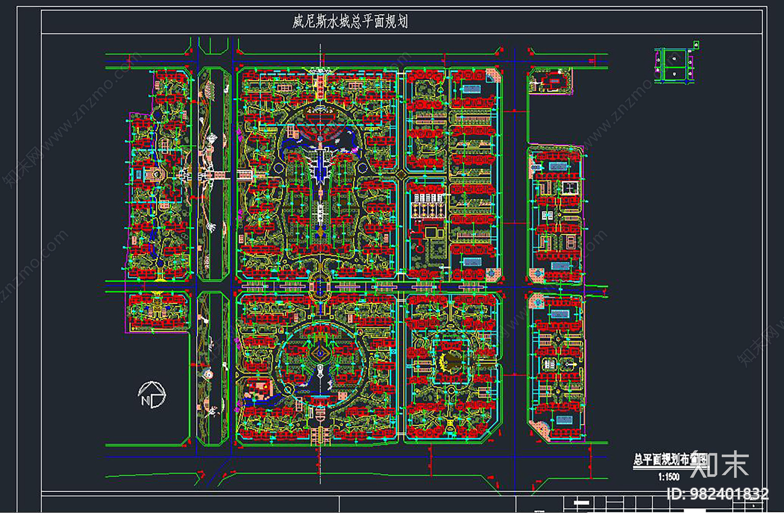This screenshot has height=513, width=784.
Task: Select the small key plan diagram
Action: tap(676, 64)
